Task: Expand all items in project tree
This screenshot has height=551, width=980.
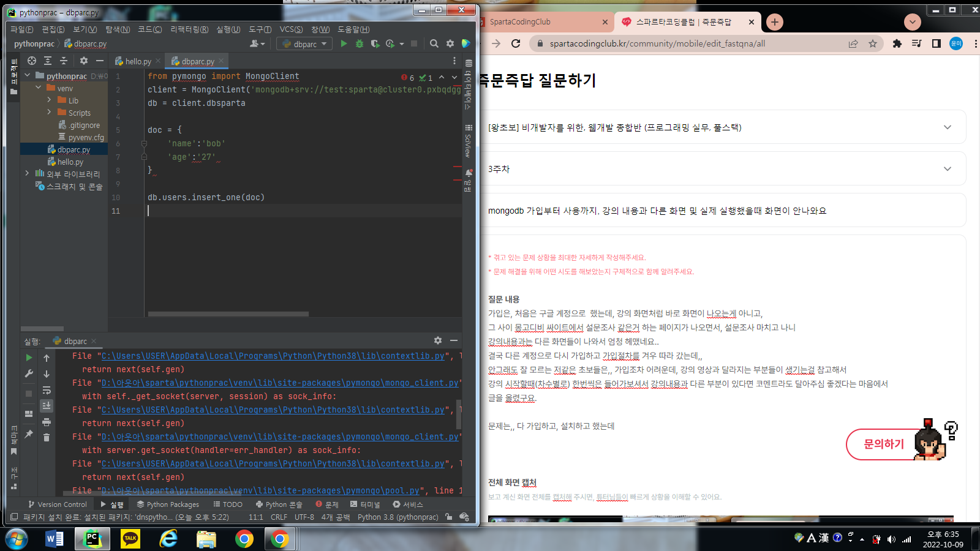Action: (48, 61)
